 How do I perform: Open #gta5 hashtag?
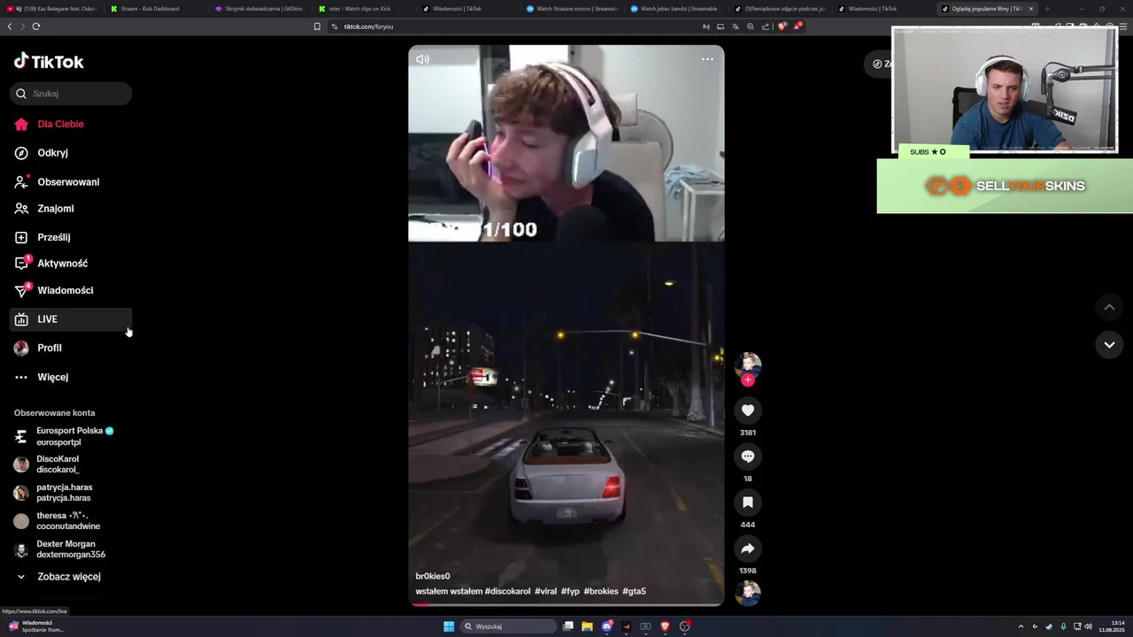coord(634,591)
